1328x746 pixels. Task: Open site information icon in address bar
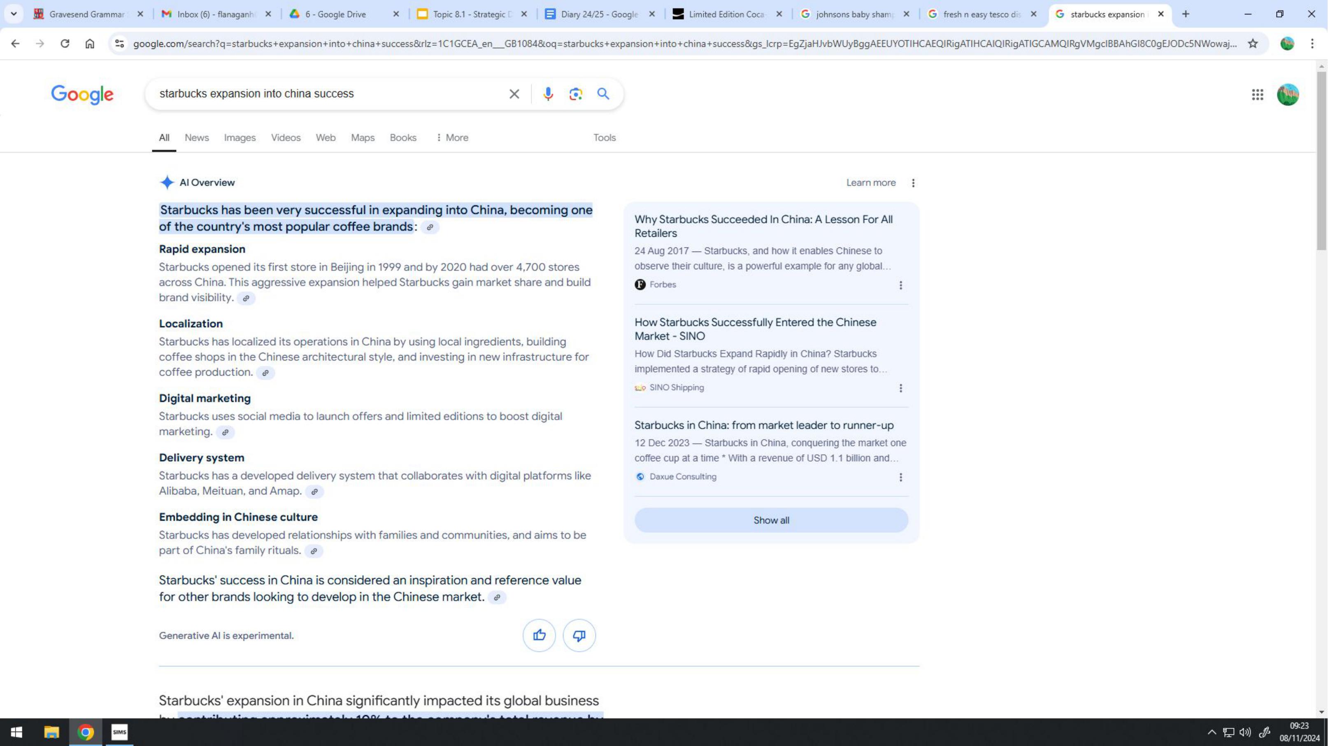click(120, 44)
